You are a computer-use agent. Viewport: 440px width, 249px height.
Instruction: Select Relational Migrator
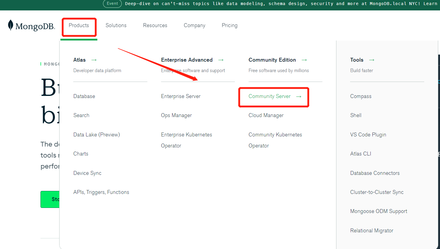point(372,231)
